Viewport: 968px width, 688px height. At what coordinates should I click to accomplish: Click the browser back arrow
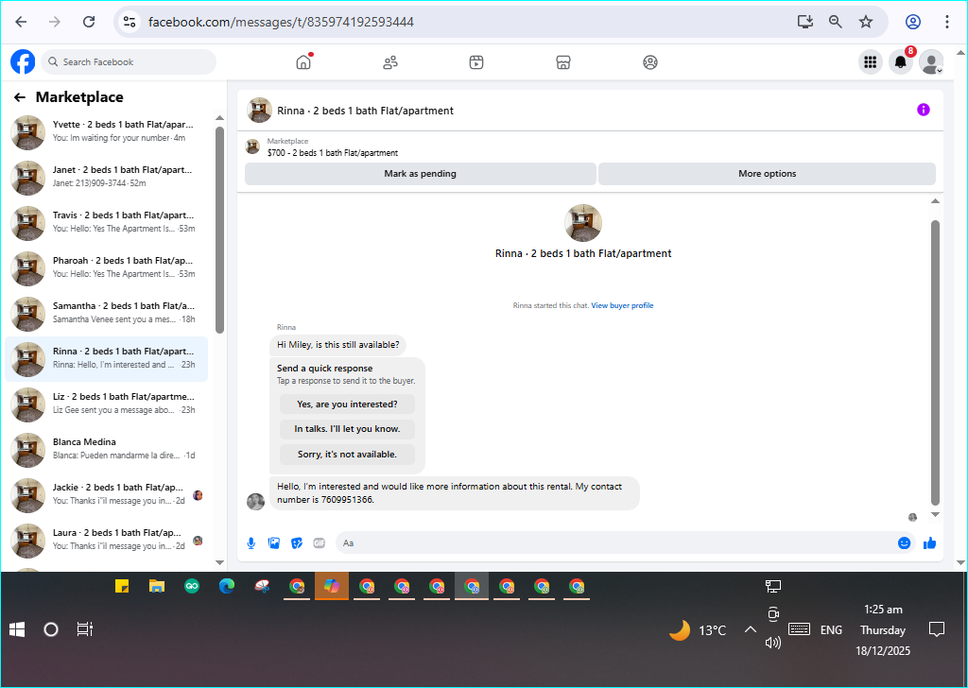tap(21, 23)
